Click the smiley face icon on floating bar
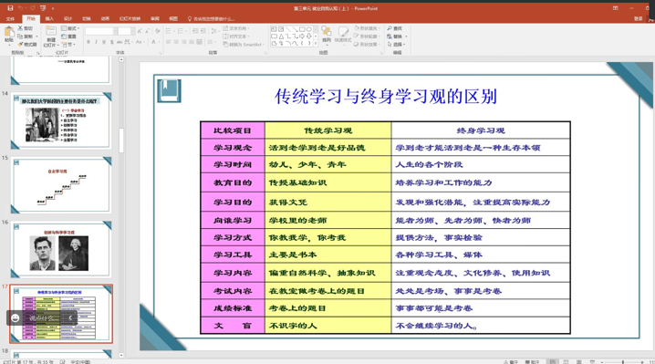The image size is (655, 364). 16,318
